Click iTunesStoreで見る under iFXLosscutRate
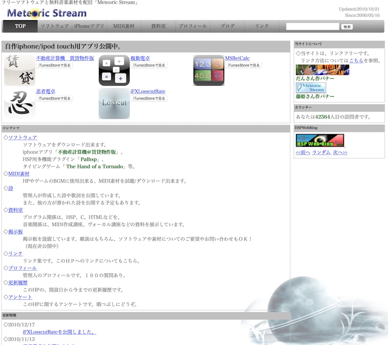The width and height of the screenshot is (388, 345). click(149, 98)
